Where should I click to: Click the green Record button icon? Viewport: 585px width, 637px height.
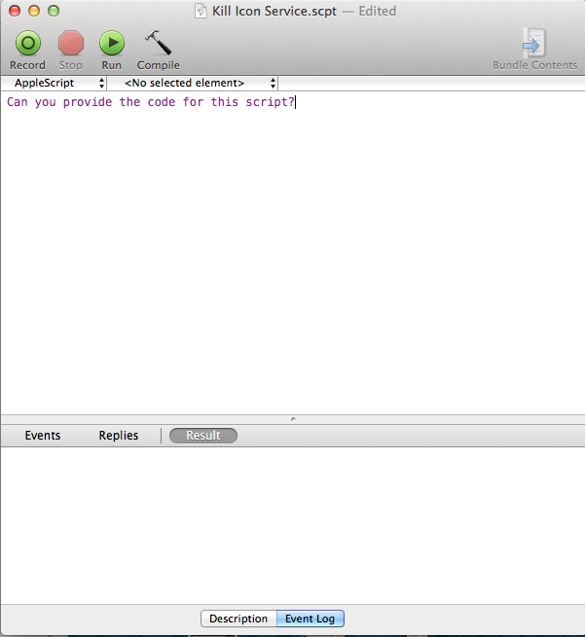28,43
